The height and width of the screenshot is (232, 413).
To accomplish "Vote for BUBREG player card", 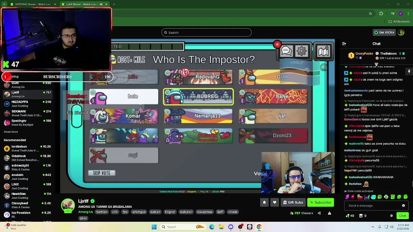I will (198, 97).
